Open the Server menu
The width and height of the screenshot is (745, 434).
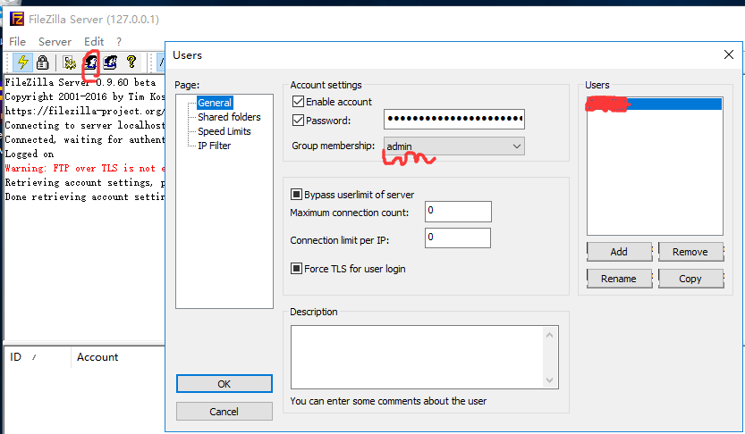point(55,42)
